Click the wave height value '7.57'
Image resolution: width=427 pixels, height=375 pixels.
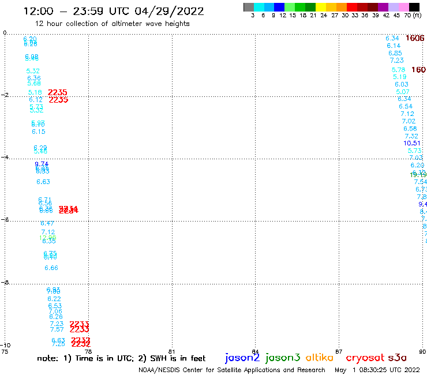(57, 329)
